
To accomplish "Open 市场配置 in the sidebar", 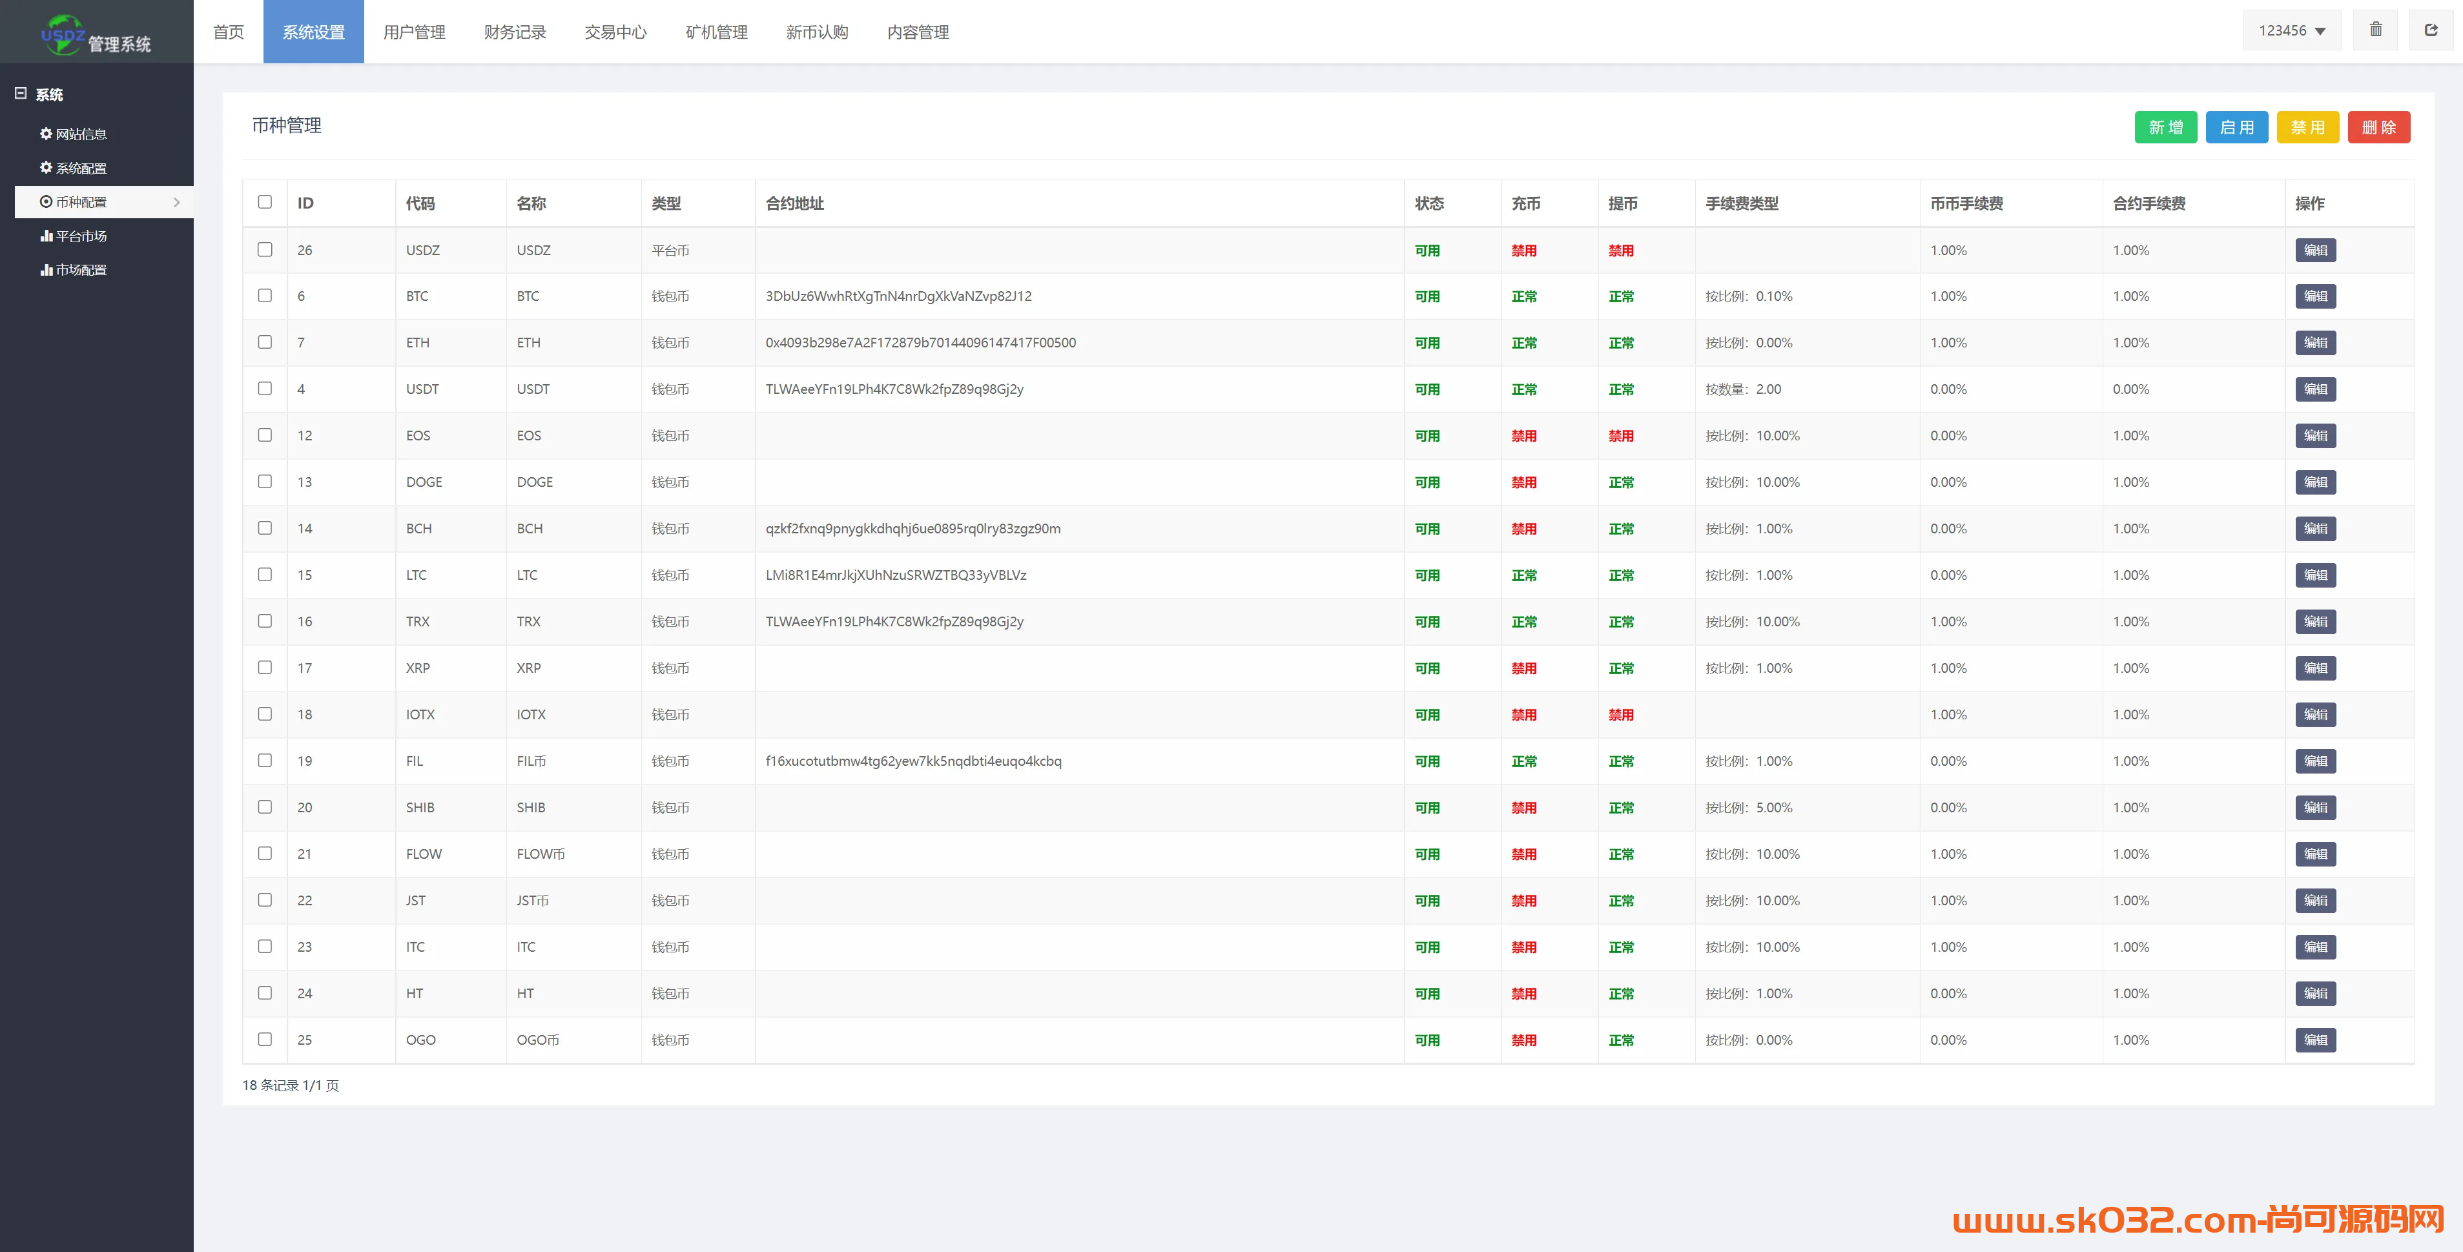I will pos(74,269).
